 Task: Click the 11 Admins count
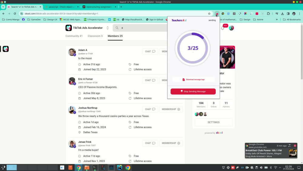tap(226, 104)
